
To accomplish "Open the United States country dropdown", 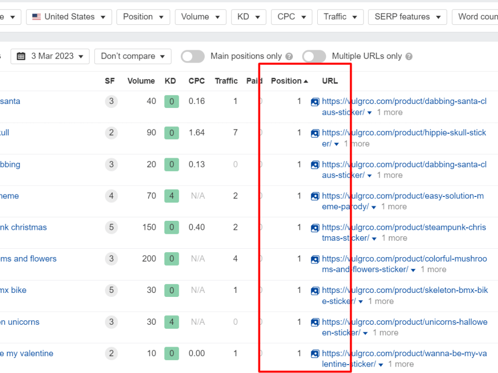I will pyautogui.click(x=69, y=17).
